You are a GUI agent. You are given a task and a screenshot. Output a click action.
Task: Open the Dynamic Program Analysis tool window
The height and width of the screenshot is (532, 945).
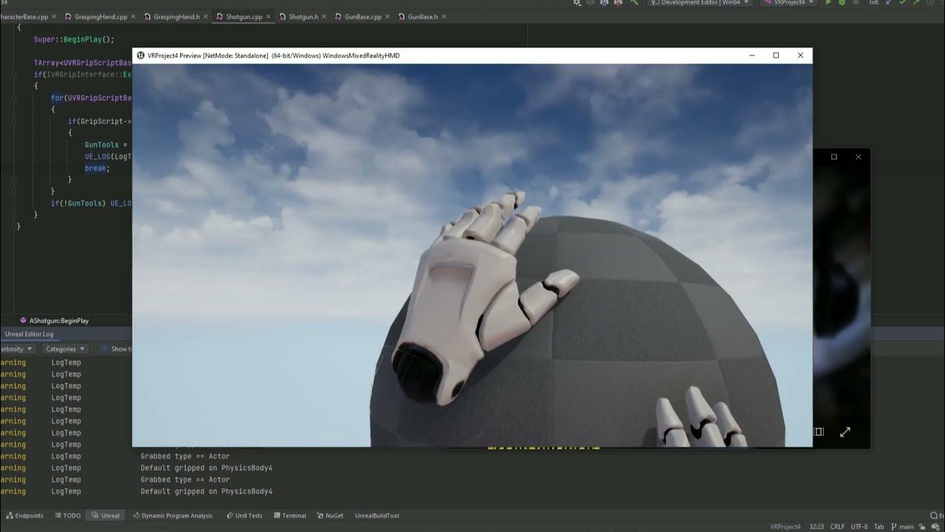coord(172,516)
